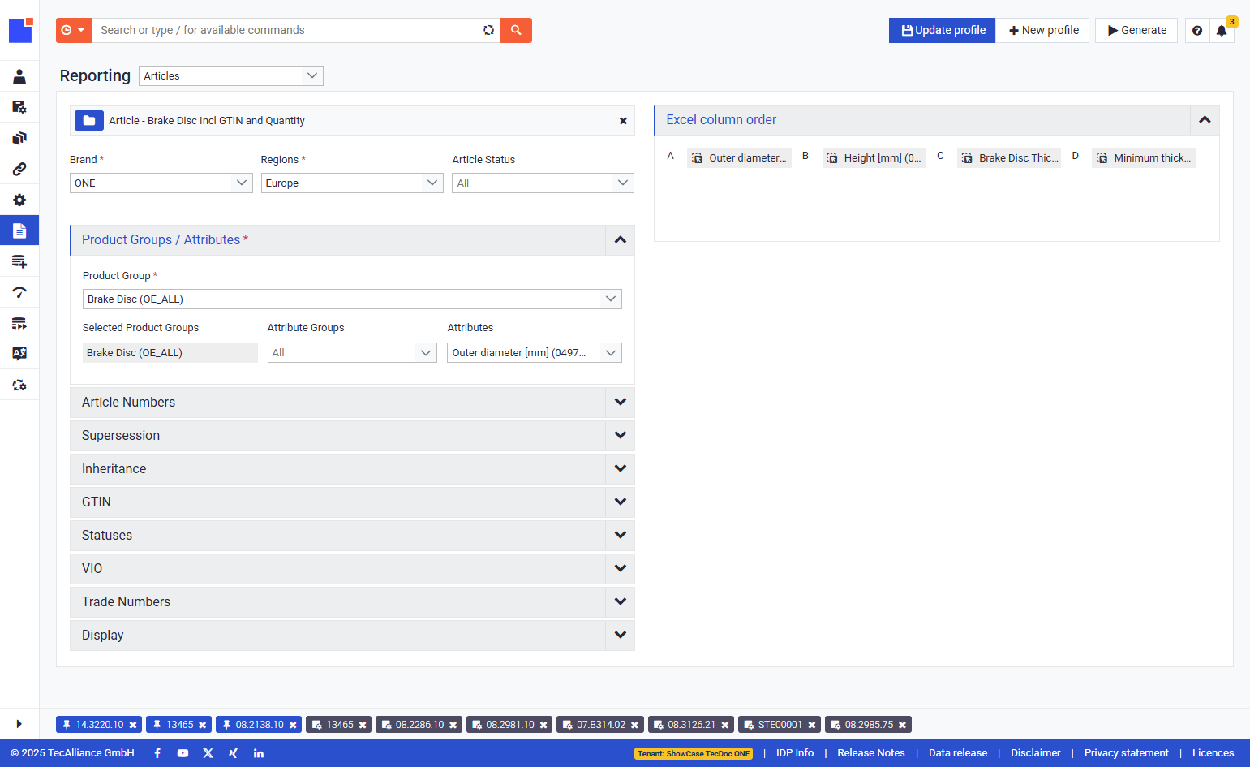
Task: Expand the sidebar with the arrow icon
Action: tap(19, 723)
